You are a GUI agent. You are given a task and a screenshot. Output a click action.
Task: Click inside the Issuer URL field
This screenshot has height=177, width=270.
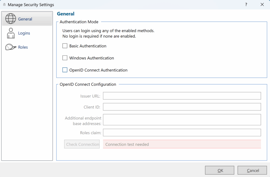point(182,96)
